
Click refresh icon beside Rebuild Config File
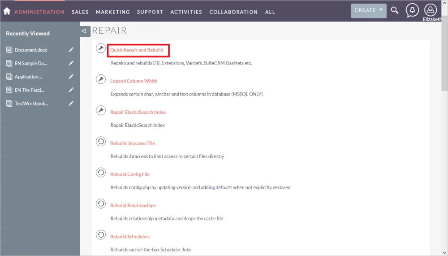point(100,173)
